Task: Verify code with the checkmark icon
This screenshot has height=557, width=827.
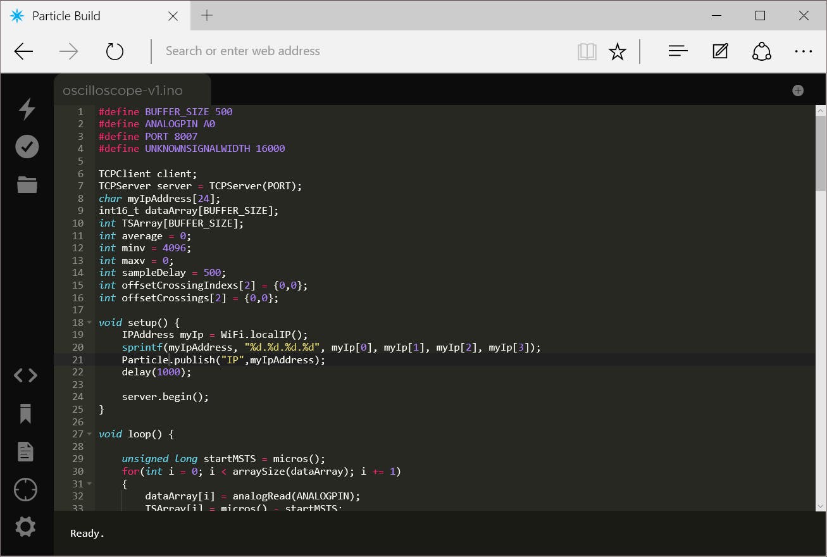Action: [x=27, y=146]
